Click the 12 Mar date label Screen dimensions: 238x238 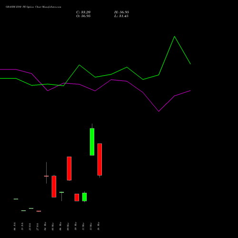coord(91,226)
